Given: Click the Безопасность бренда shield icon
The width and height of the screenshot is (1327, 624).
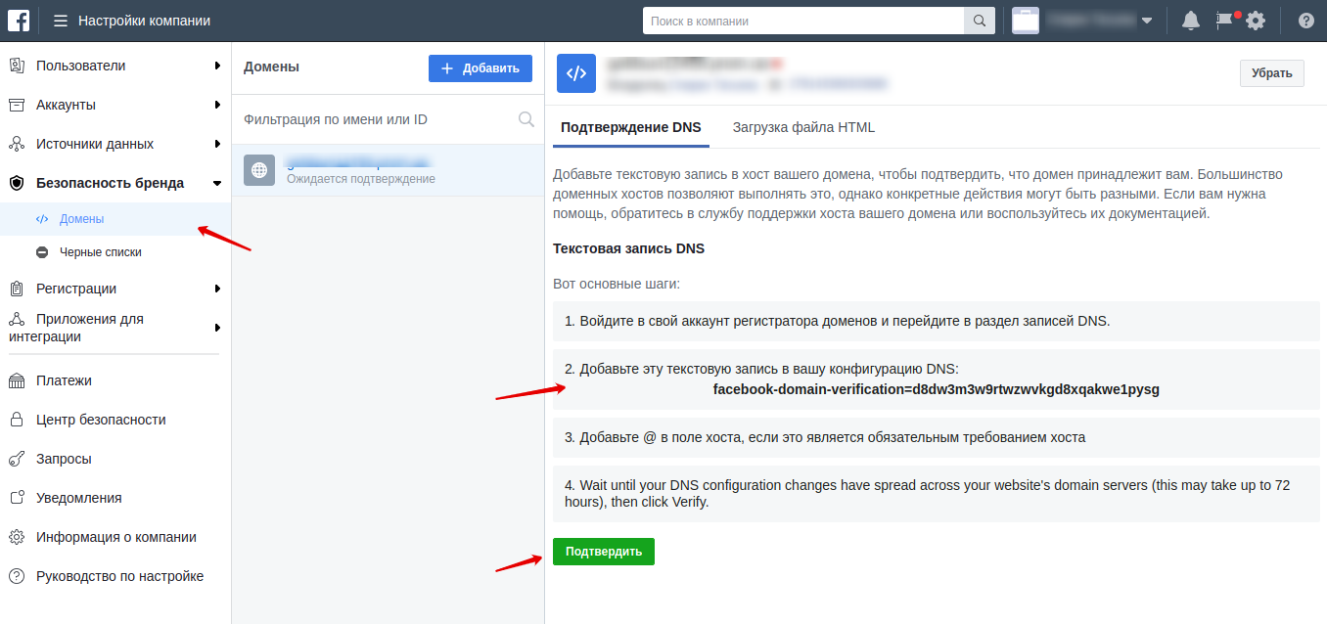Looking at the screenshot, I should pyautogui.click(x=17, y=183).
